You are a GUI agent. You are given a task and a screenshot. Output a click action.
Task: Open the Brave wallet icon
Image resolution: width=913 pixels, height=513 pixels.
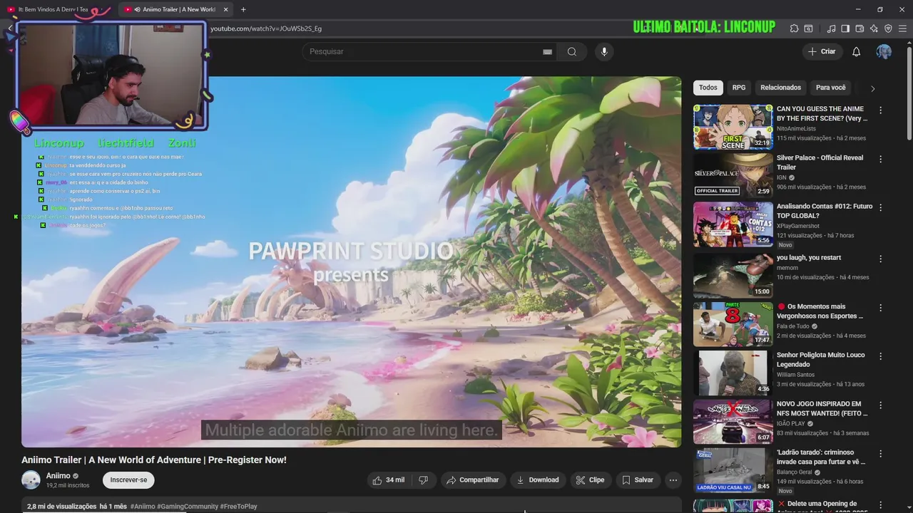860,28
